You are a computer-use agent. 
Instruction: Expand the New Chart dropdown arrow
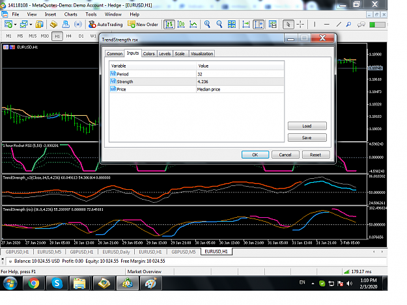(16, 25)
